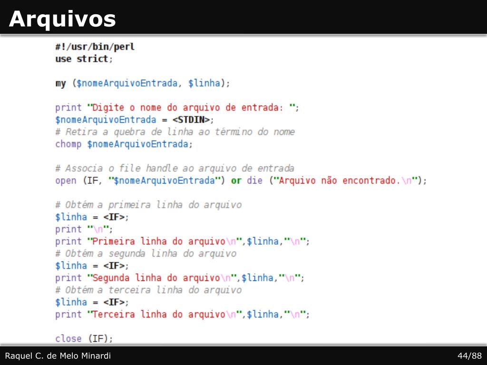Click comment "Retira a quebra de linha ao término do nome"
Viewport: 487px width, 365px height.
point(175,132)
